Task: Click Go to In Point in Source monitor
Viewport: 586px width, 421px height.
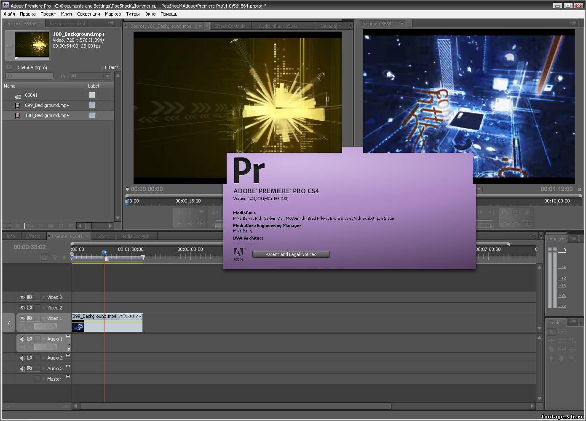Action: (179, 224)
